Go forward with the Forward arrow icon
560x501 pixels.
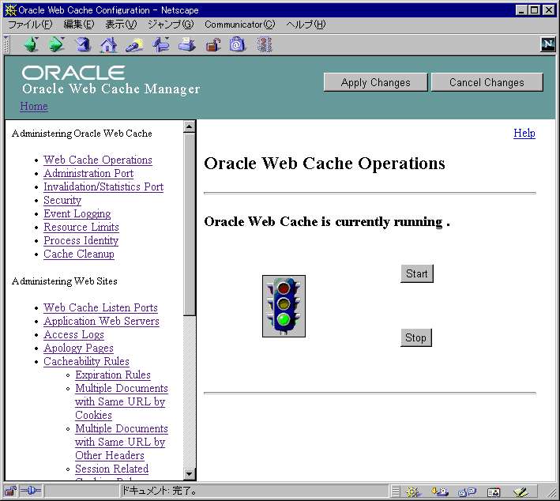click(57, 45)
